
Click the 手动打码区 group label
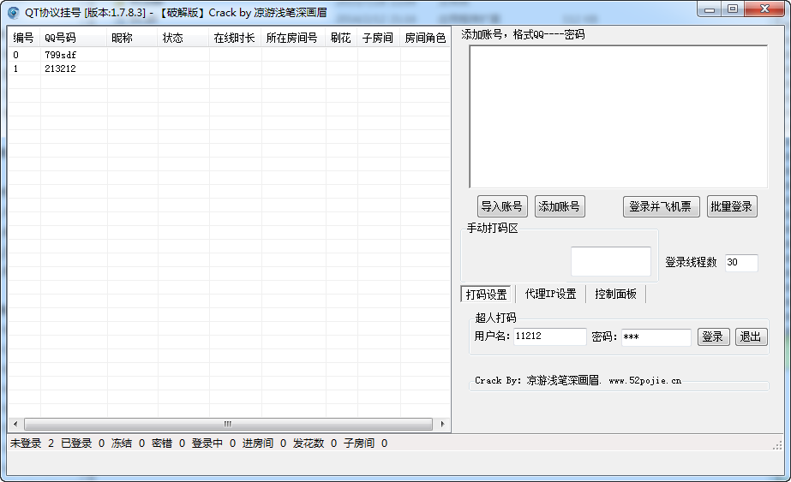click(x=493, y=229)
